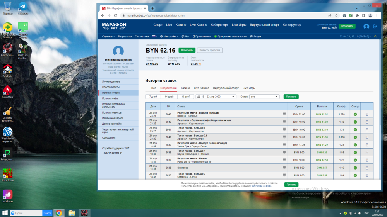
Task: Click the green status checkmark for bet 2039
Action: point(355,145)
